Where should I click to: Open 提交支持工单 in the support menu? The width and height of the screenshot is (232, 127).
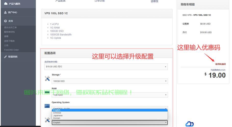pos(10,27)
